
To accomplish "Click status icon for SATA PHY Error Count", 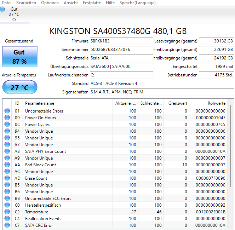I will (x=7, y=151).
